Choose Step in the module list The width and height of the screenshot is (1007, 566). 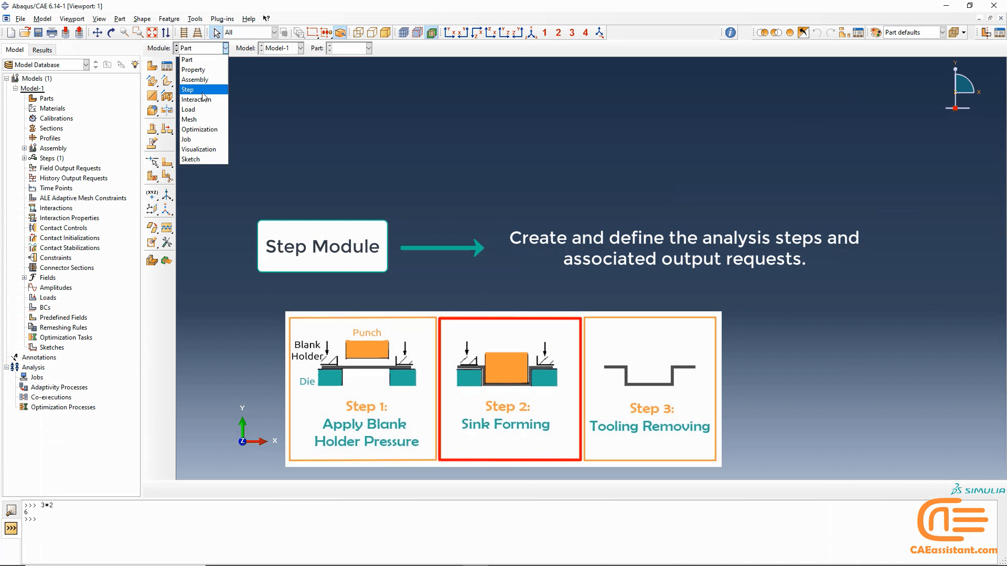click(x=203, y=90)
